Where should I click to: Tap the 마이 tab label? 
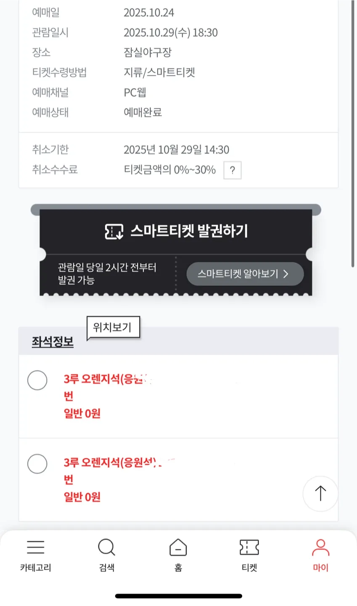pyautogui.click(x=320, y=568)
